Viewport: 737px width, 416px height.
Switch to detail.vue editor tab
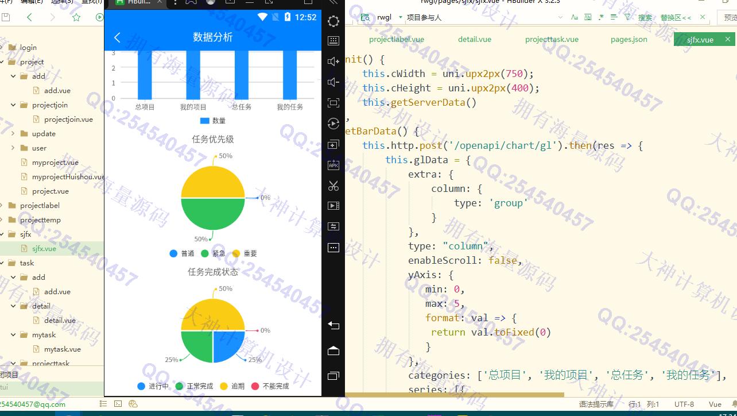475,40
